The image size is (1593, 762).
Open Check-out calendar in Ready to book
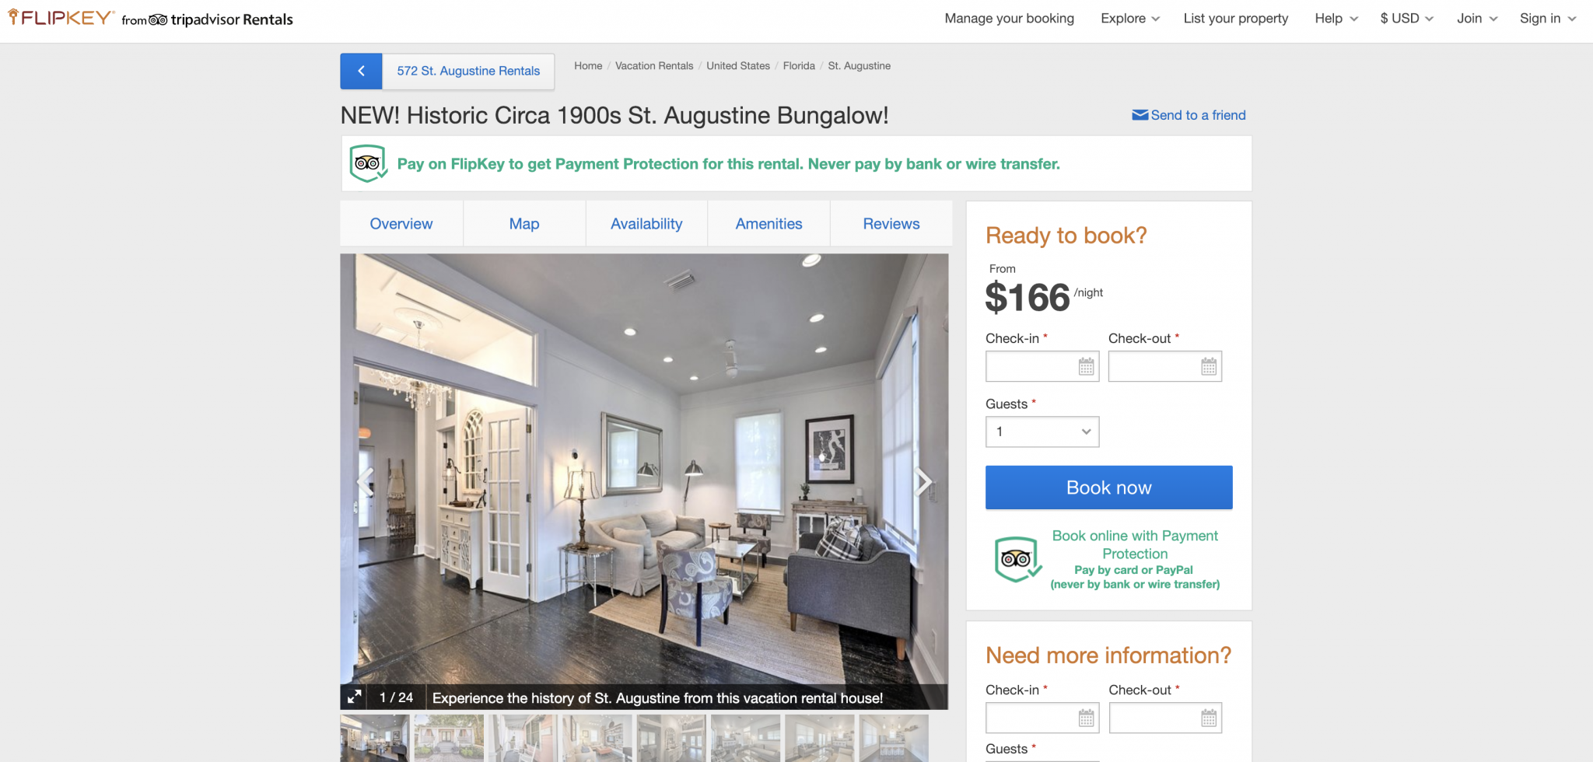coord(1209,366)
